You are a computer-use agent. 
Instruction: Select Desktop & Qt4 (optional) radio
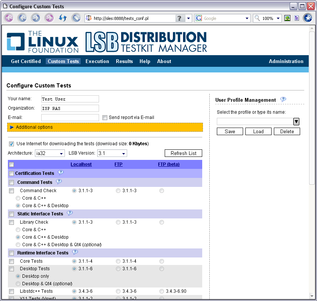pos(18,284)
